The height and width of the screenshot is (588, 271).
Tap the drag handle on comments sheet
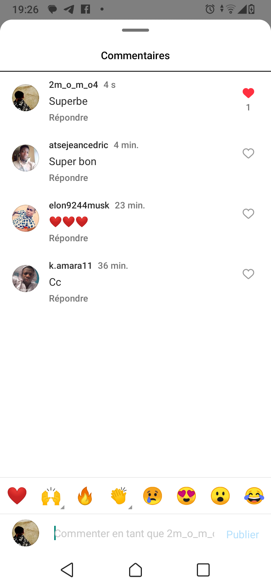(135, 30)
